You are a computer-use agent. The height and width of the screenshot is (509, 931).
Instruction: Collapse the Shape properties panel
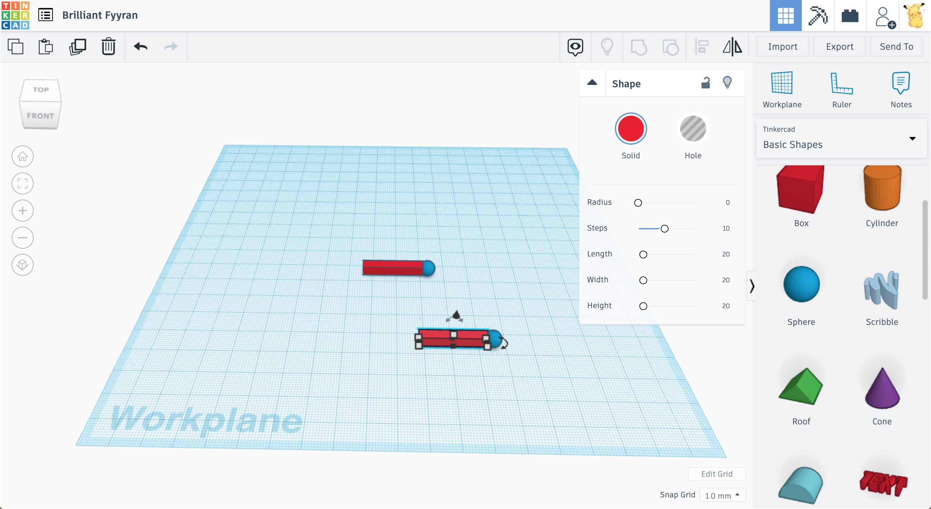pyautogui.click(x=592, y=83)
